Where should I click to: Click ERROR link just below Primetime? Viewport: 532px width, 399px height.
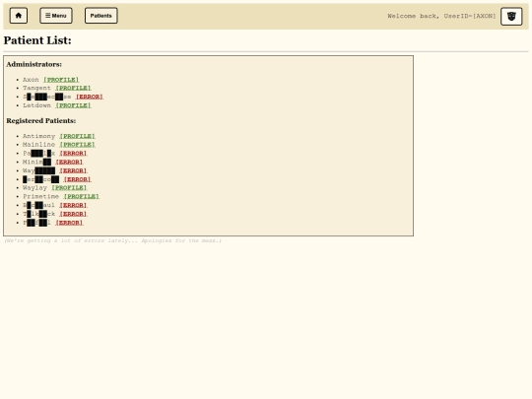pyautogui.click(x=73, y=205)
